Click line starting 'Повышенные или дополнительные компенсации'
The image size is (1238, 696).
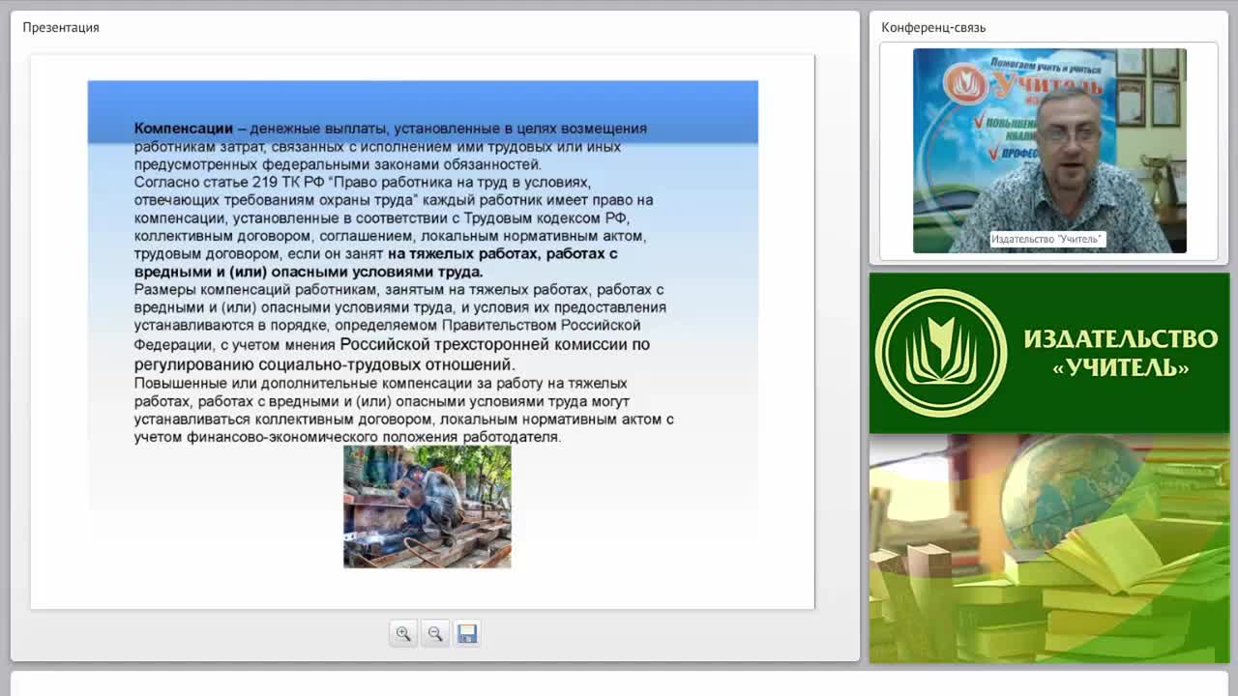pos(380,383)
